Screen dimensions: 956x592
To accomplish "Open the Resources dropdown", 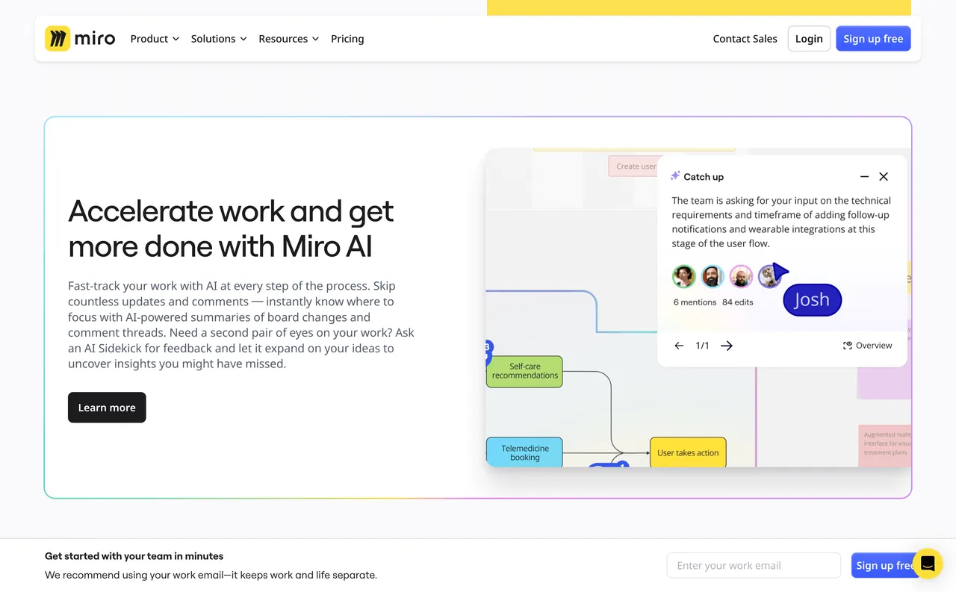I will click(x=288, y=38).
